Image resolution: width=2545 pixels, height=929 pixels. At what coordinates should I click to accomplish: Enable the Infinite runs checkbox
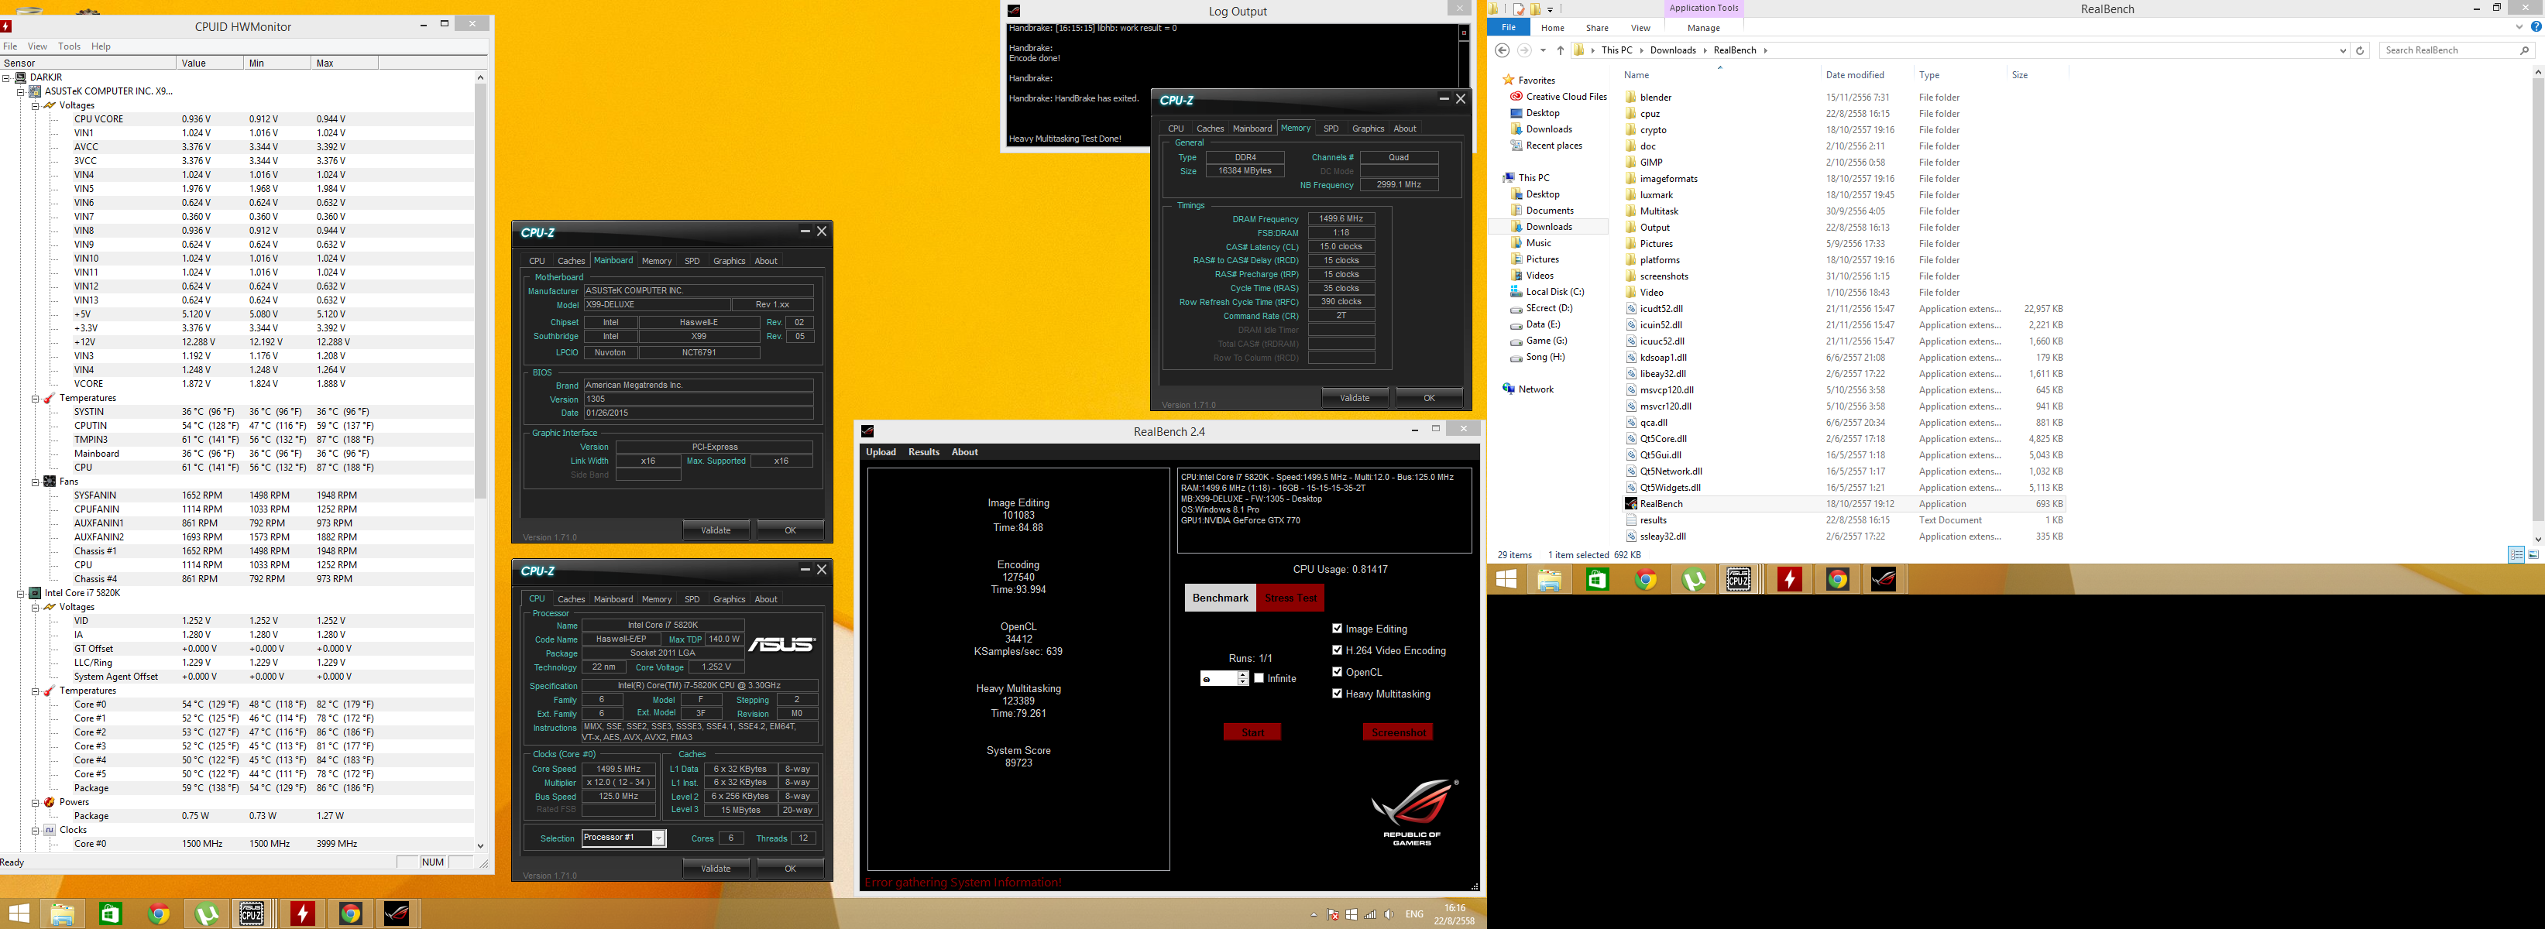coord(1259,678)
